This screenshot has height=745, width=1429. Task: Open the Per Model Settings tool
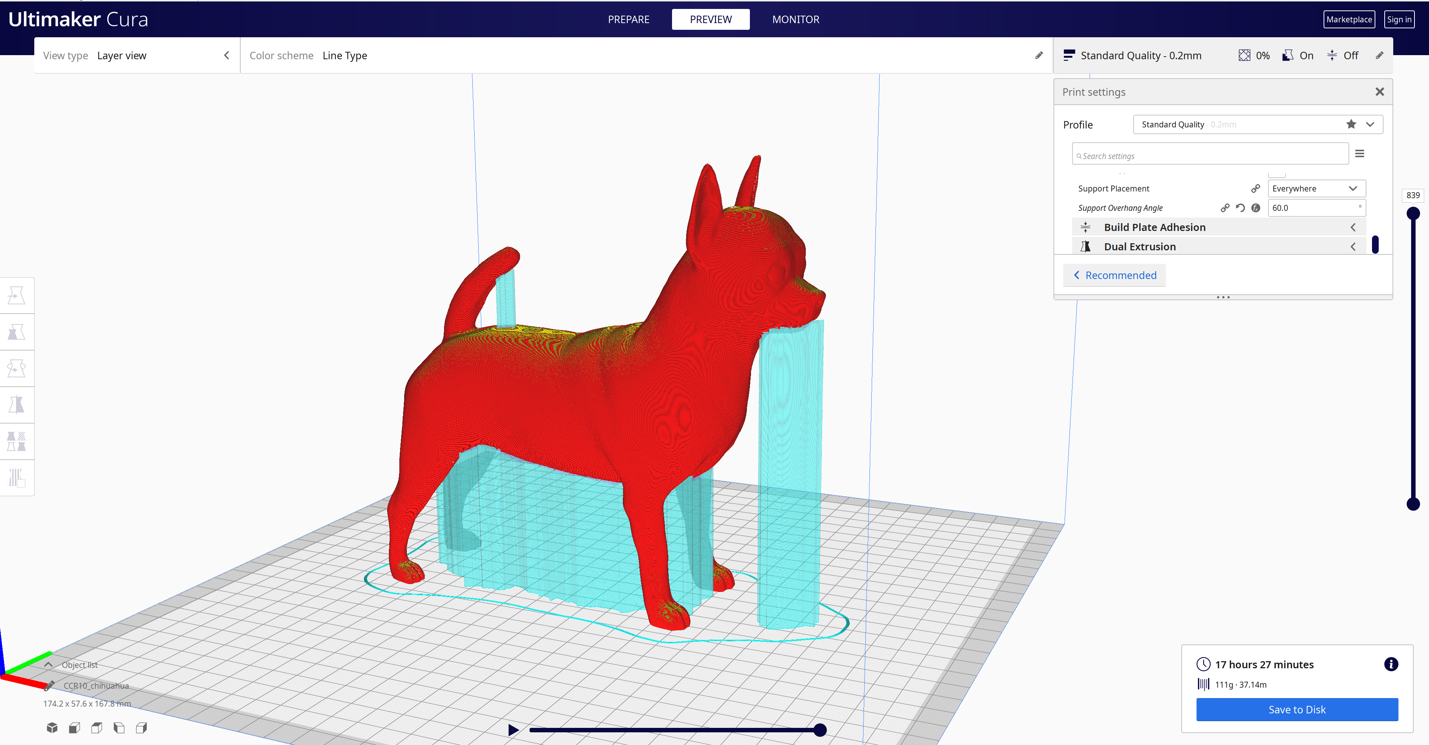pos(17,441)
